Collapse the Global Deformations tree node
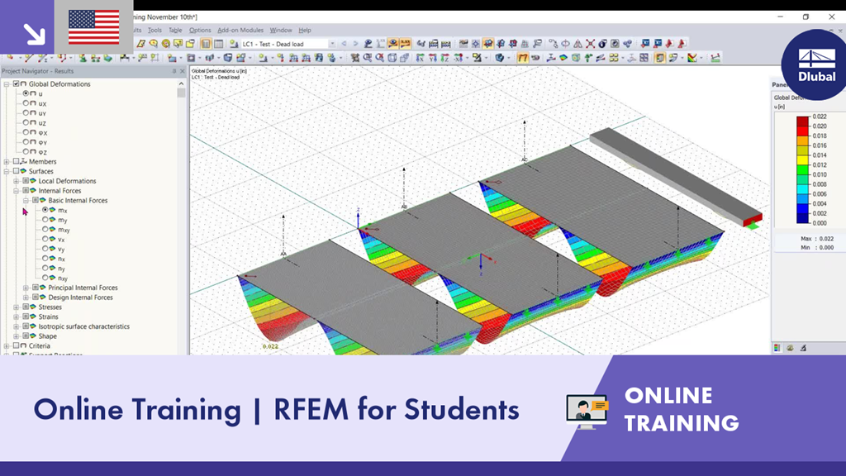This screenshot has width=846, height=476. pyautogui.click(x=7, y=84)
